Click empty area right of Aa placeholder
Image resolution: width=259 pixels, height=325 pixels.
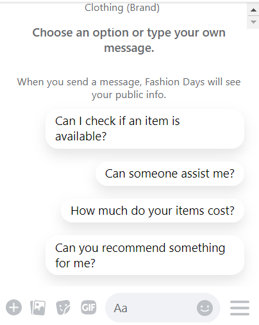pyautogui.click(x=162, y=308)
